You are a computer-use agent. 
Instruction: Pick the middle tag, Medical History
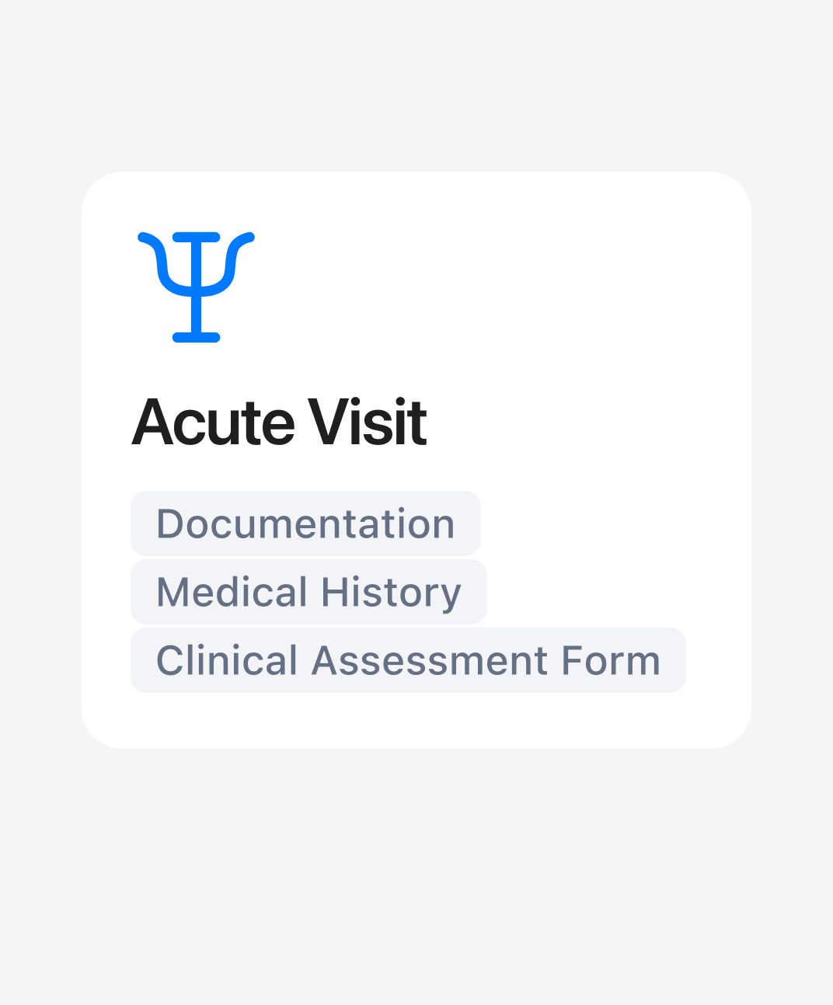coord(308,592)
